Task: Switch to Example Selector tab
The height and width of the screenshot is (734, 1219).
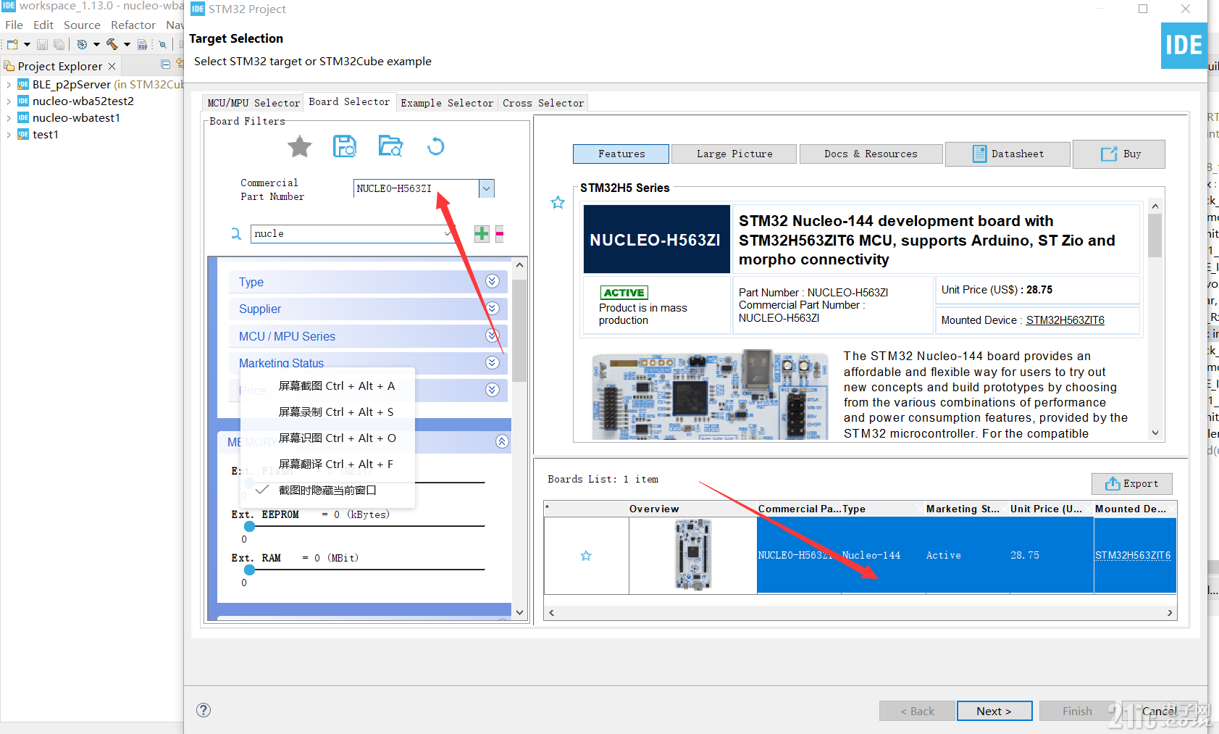Action: (447, 103)
